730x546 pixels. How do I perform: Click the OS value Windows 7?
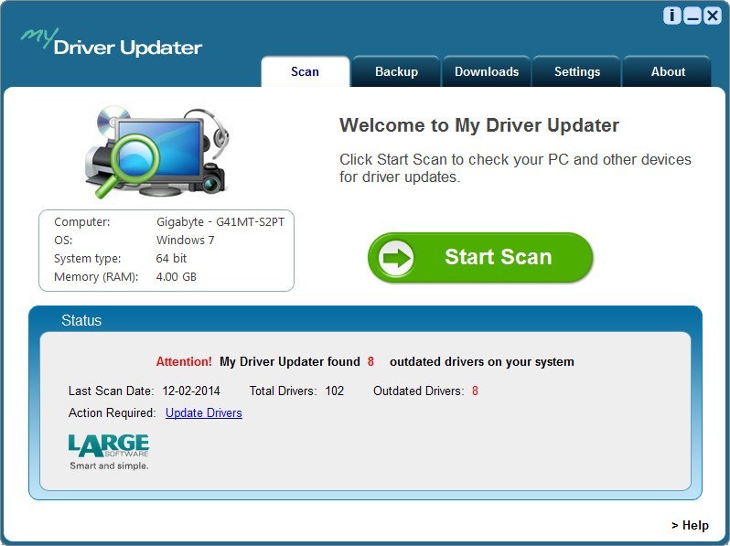point(186,241)
